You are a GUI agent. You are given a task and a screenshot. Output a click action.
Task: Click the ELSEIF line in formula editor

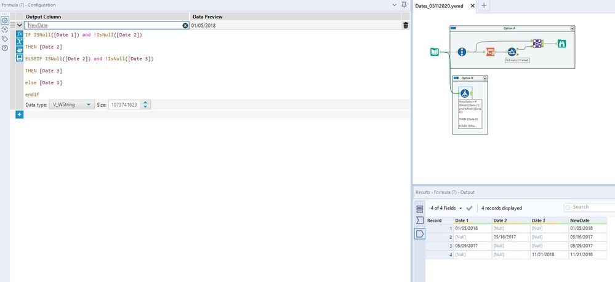89,59
